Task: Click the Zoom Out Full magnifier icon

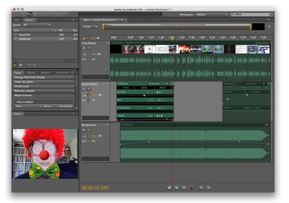Action: point(269,27)
